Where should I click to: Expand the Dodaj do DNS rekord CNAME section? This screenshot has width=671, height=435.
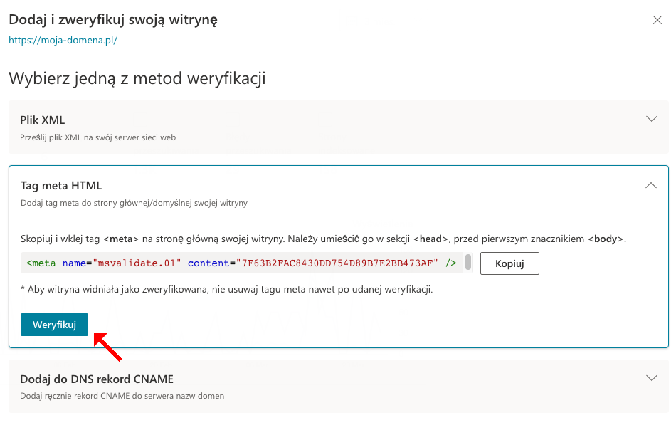coord(652,378)
